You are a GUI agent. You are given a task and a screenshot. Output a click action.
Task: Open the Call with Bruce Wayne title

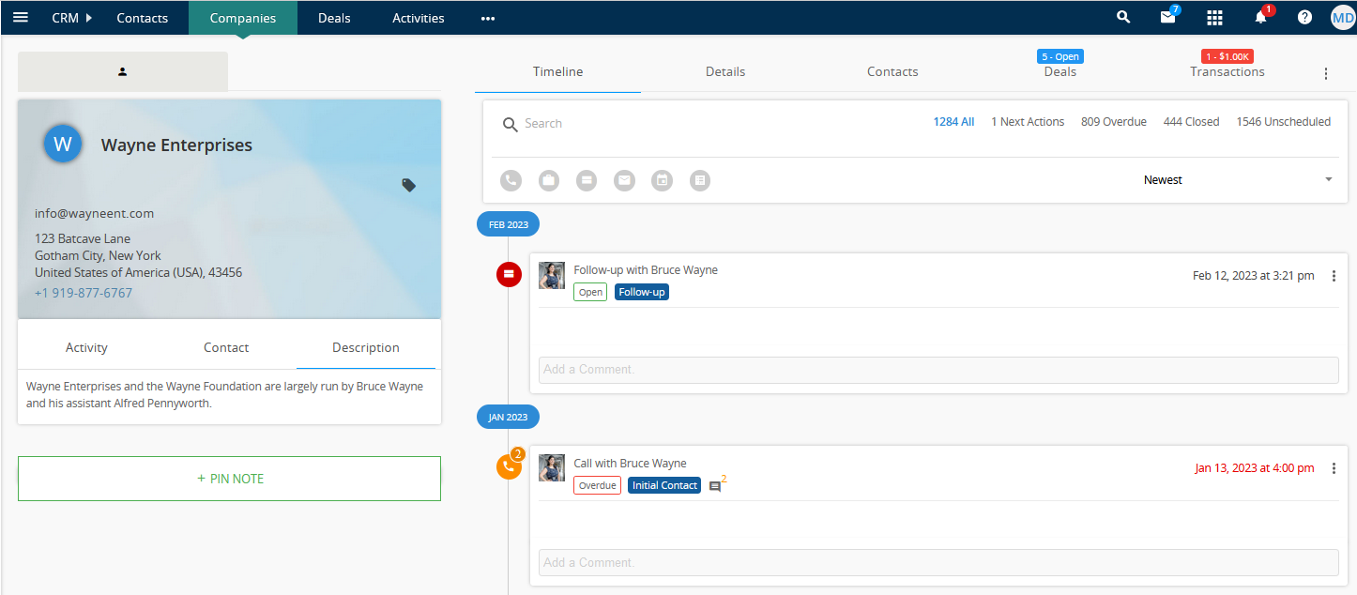(631, 464)
